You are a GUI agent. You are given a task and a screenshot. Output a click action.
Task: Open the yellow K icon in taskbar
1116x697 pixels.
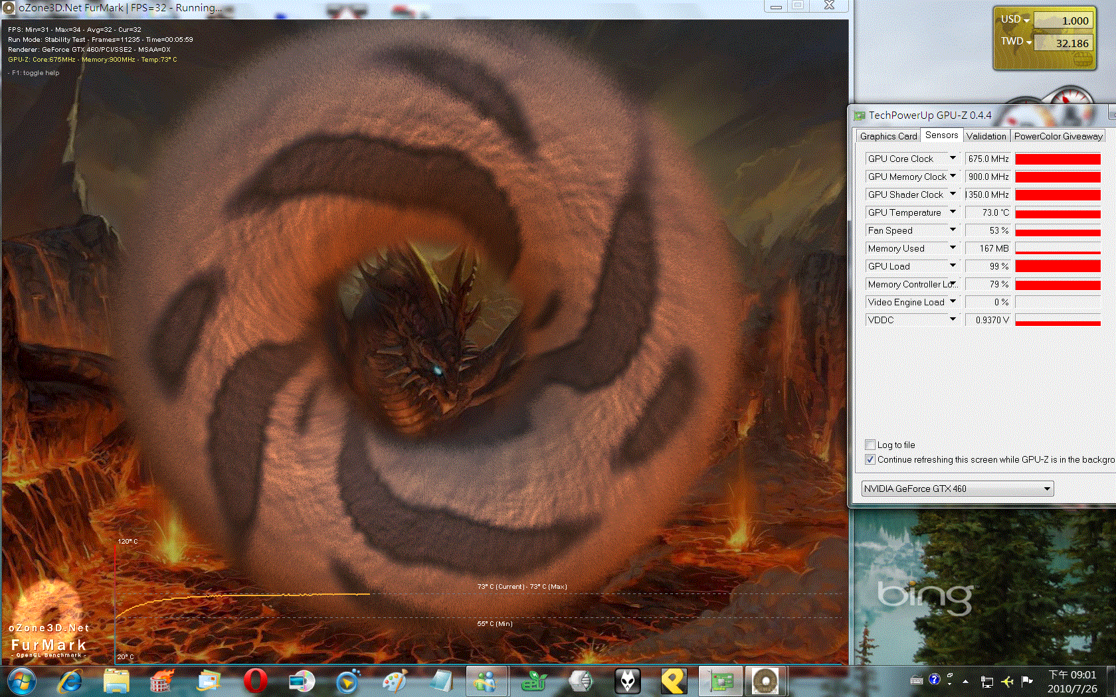[674, 681]
